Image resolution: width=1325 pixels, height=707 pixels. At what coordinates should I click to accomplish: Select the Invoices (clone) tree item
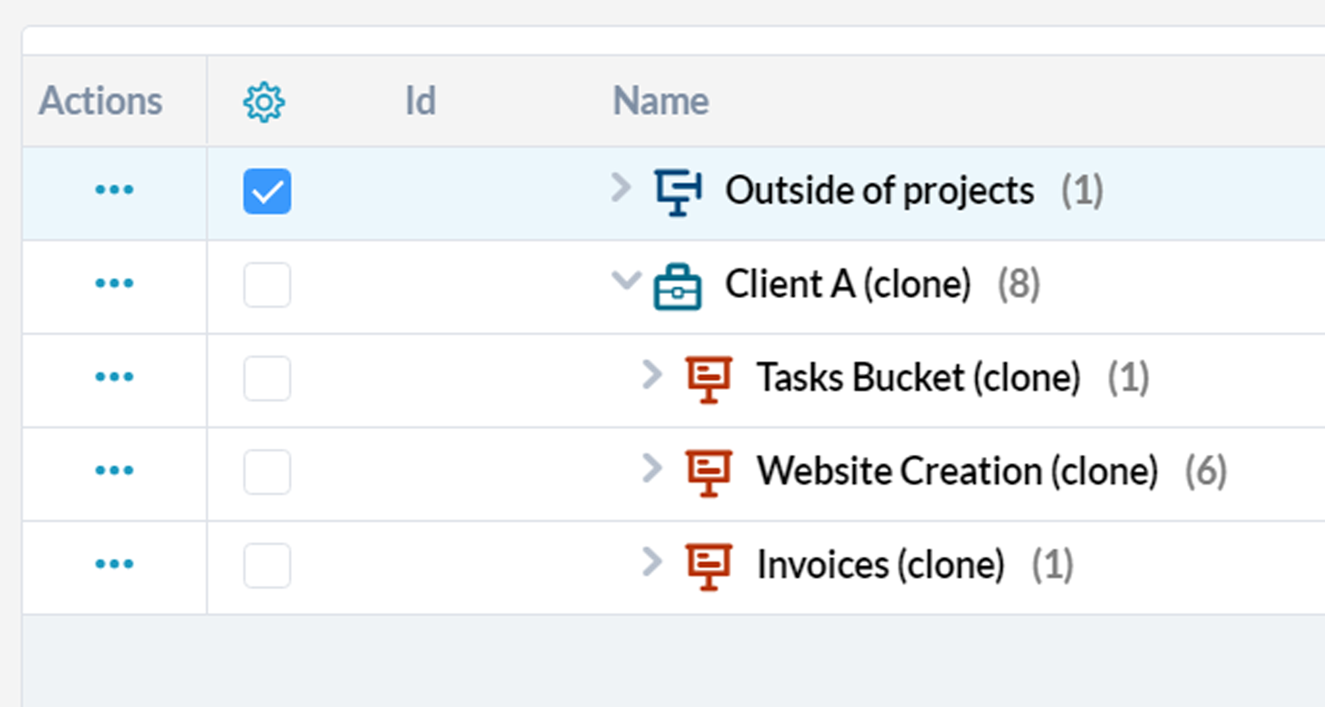(880, 564)
